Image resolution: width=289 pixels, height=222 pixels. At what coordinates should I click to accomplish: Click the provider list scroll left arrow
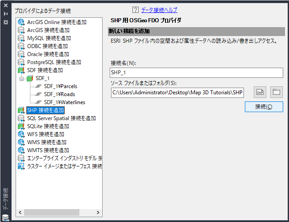click(x=20, y=213)
